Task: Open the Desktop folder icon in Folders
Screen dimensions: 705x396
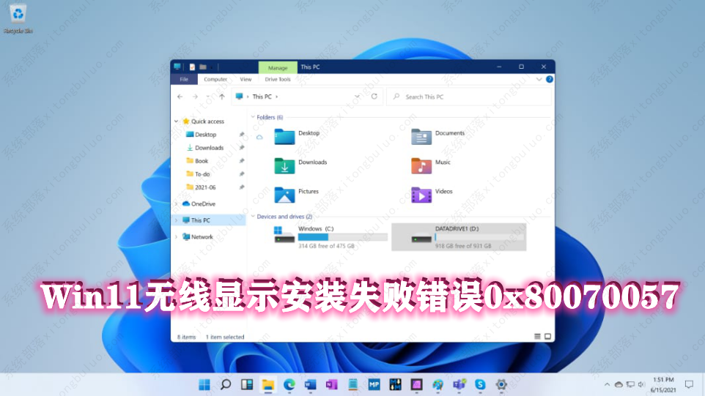Action: coord(284,136)
